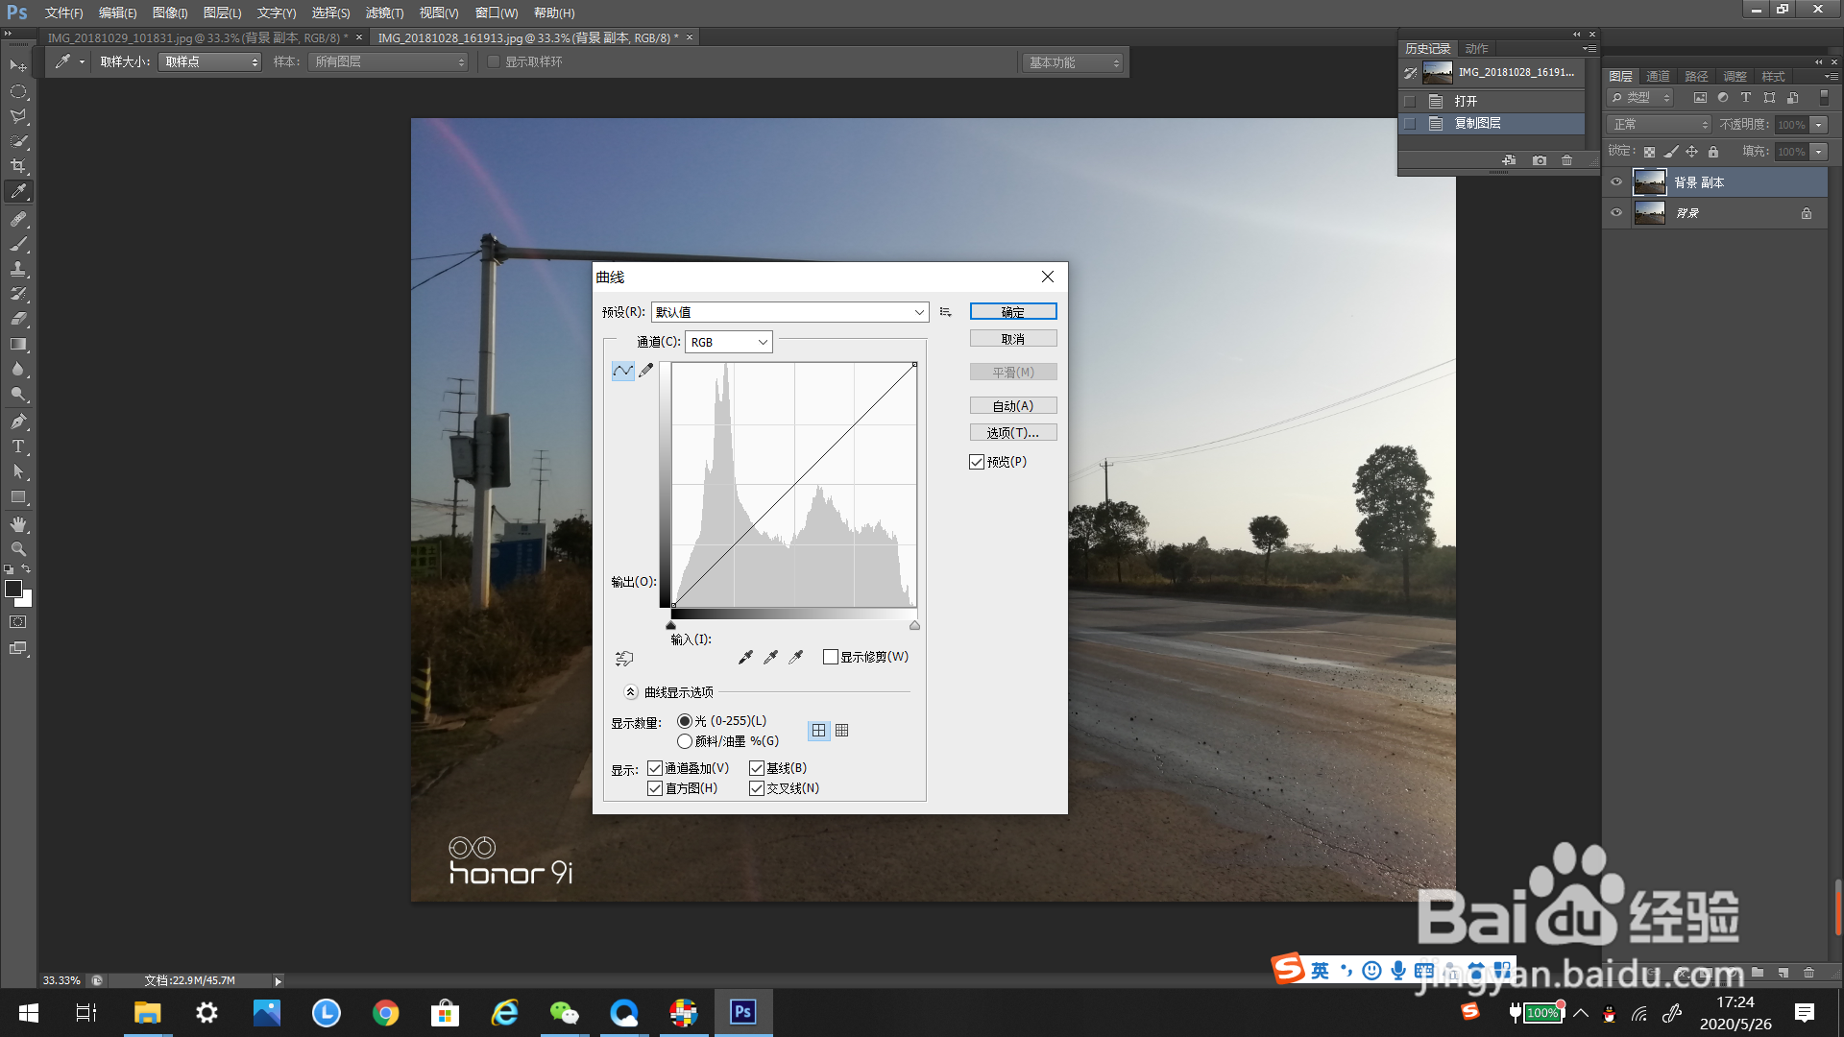Select Pigment/Ink % radio option

pos(685,741)
